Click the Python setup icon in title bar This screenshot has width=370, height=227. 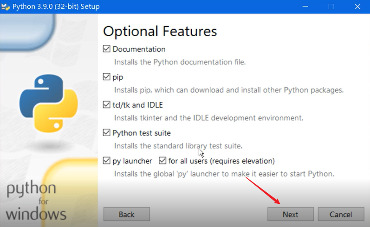click(x=6, y=7)
